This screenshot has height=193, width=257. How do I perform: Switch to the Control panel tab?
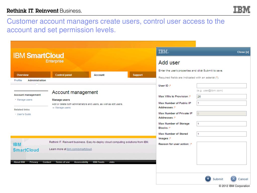tap(71, 75)
